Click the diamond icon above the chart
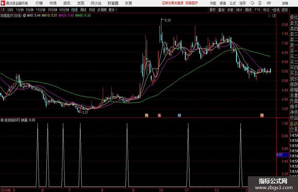298x192 pixels. coord(269,16)
